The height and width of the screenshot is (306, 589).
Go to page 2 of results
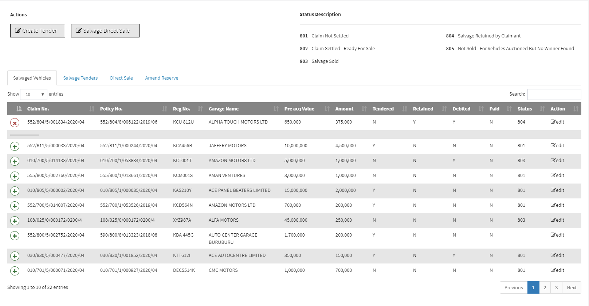coord(545,288)
